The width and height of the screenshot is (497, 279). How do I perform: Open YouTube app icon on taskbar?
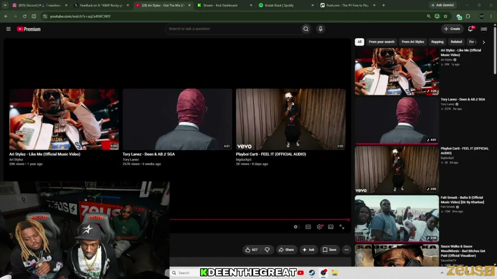click(x=301, y=273)
